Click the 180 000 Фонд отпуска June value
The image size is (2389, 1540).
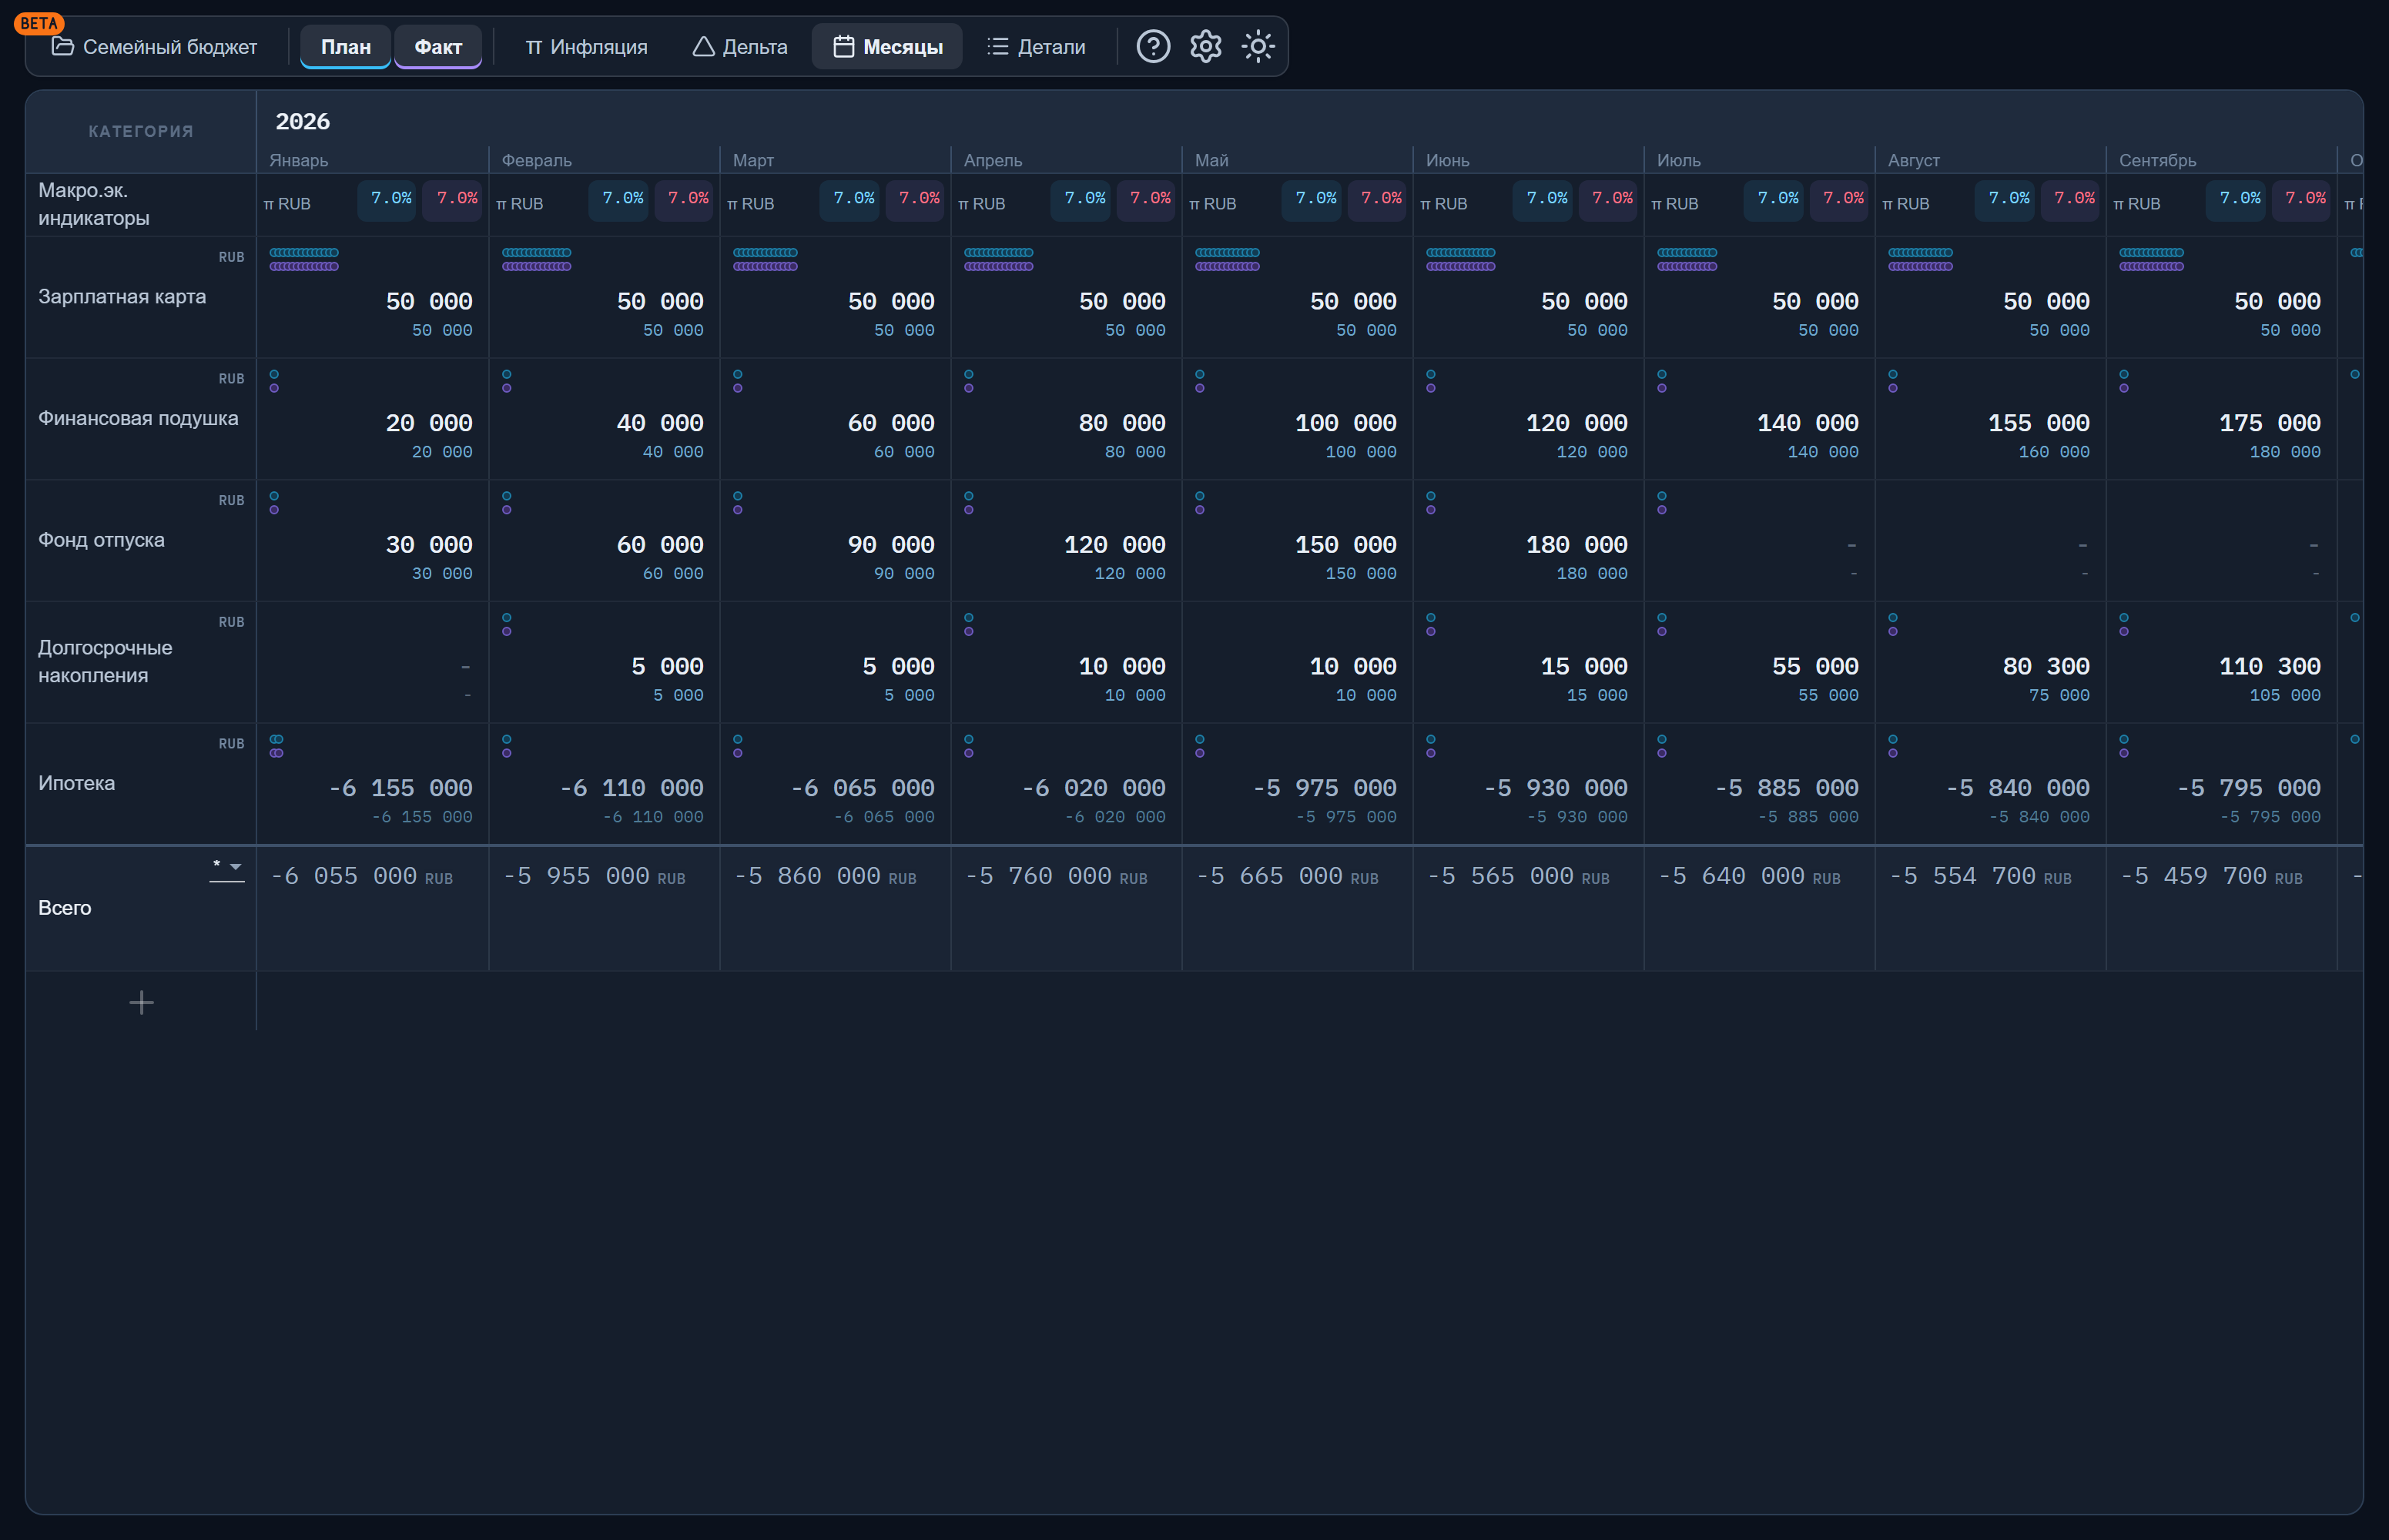1576,545
